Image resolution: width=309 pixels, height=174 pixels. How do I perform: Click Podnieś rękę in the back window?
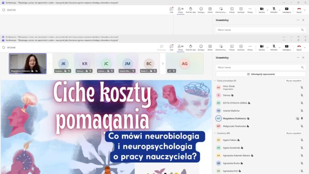(x=191, y=10)
